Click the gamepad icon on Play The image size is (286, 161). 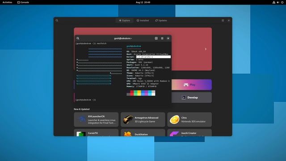pos(186,85)
